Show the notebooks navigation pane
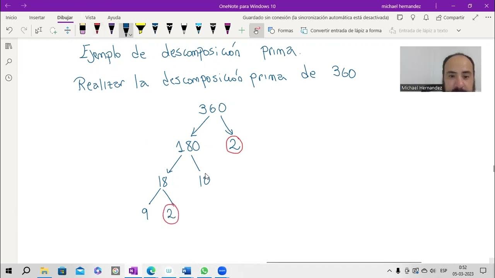This screenshot has width=495, height=278. click(9, 46)
